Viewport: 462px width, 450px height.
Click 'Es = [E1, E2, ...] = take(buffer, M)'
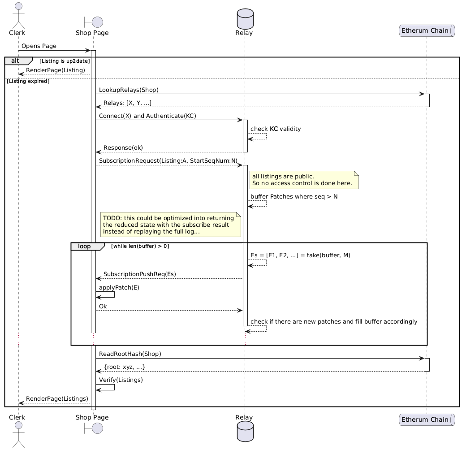tap(300, 255)
